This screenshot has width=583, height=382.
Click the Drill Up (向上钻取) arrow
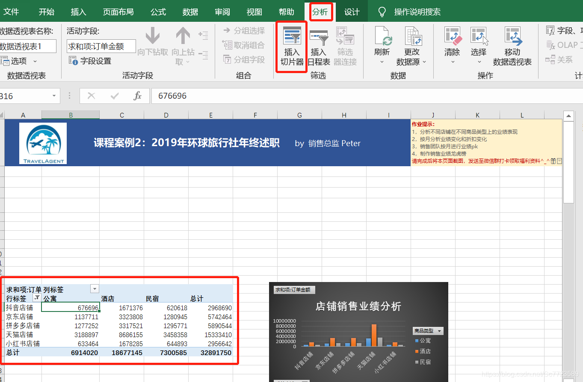pos(183,36)
